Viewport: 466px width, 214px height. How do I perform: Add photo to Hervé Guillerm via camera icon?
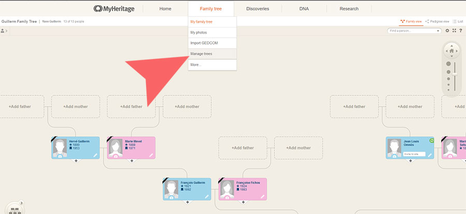60,156
